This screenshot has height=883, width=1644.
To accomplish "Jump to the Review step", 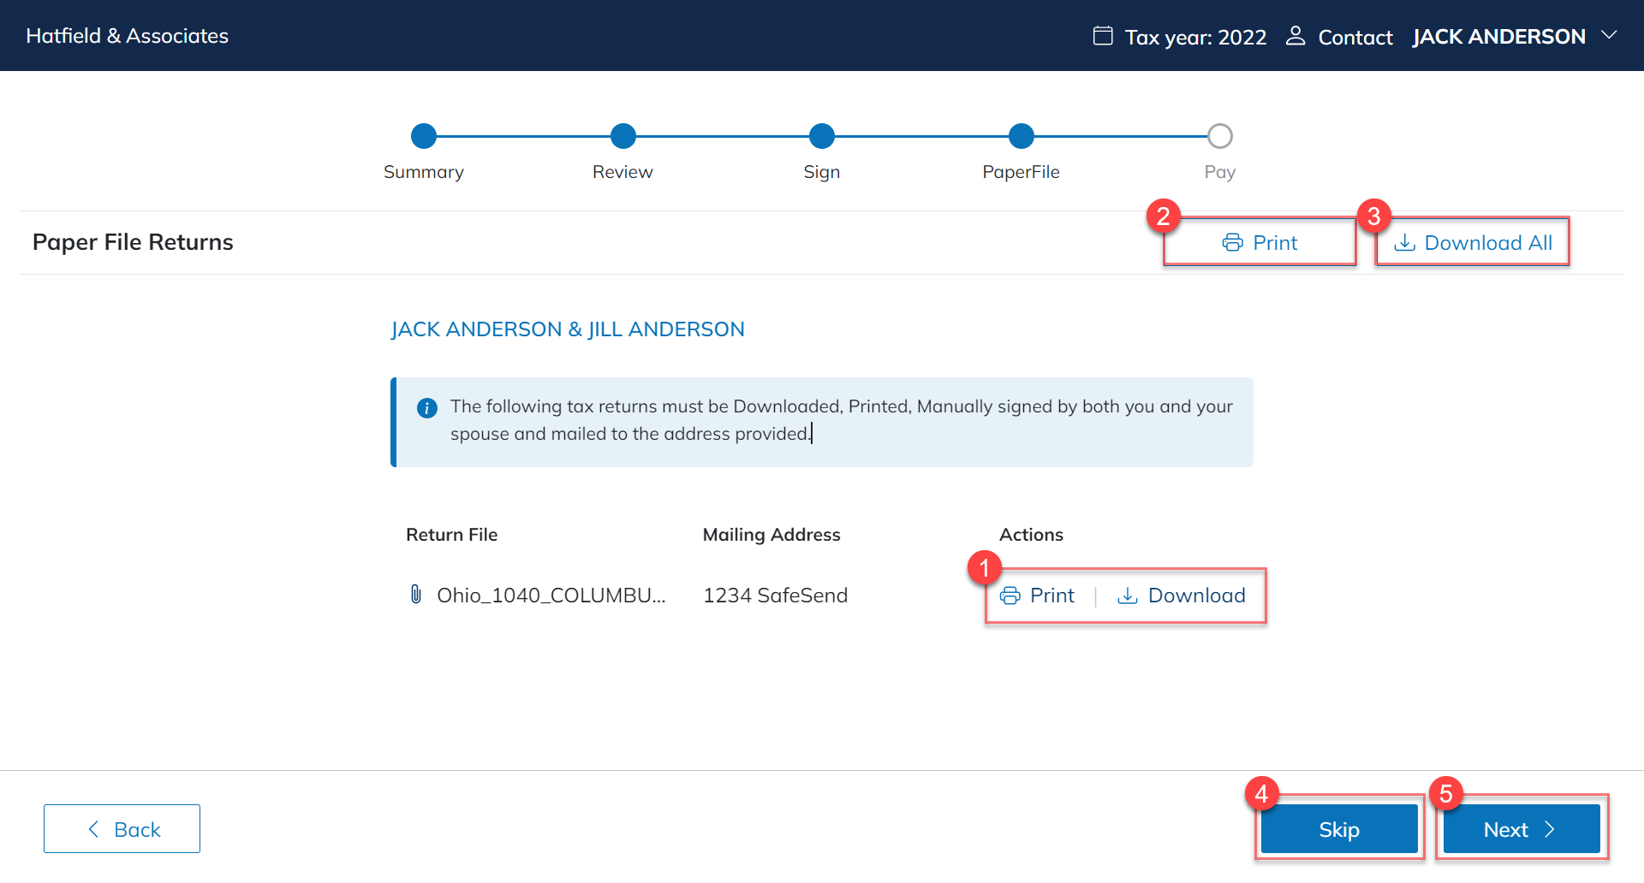I will point(623,136).
